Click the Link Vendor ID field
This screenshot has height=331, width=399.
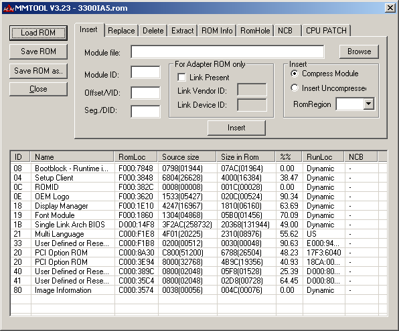point(252,90)
